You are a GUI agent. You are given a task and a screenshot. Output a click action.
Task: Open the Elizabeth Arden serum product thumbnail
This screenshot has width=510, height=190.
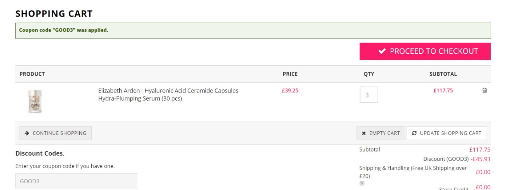click(35, 102)
